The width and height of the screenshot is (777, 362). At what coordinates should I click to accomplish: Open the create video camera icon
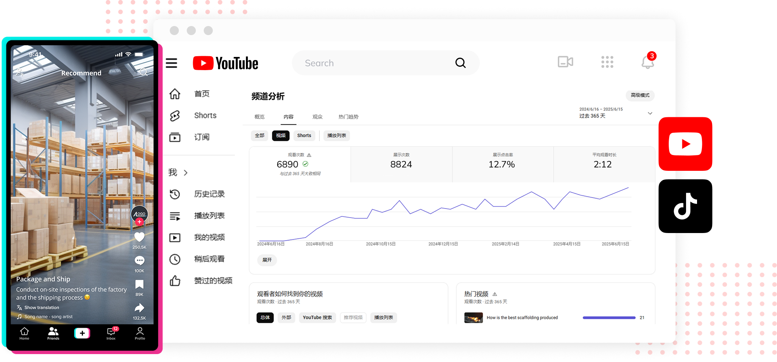point(565,62)
